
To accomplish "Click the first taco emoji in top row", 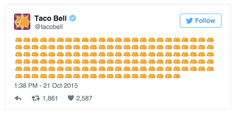I will click(19, 40).
